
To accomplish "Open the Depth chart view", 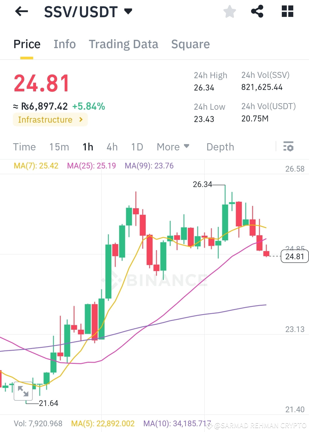I will pos(220,147).
